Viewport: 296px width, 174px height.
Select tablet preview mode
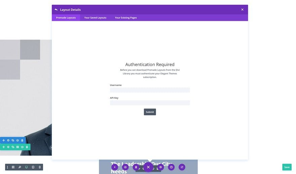click(33, 167)
